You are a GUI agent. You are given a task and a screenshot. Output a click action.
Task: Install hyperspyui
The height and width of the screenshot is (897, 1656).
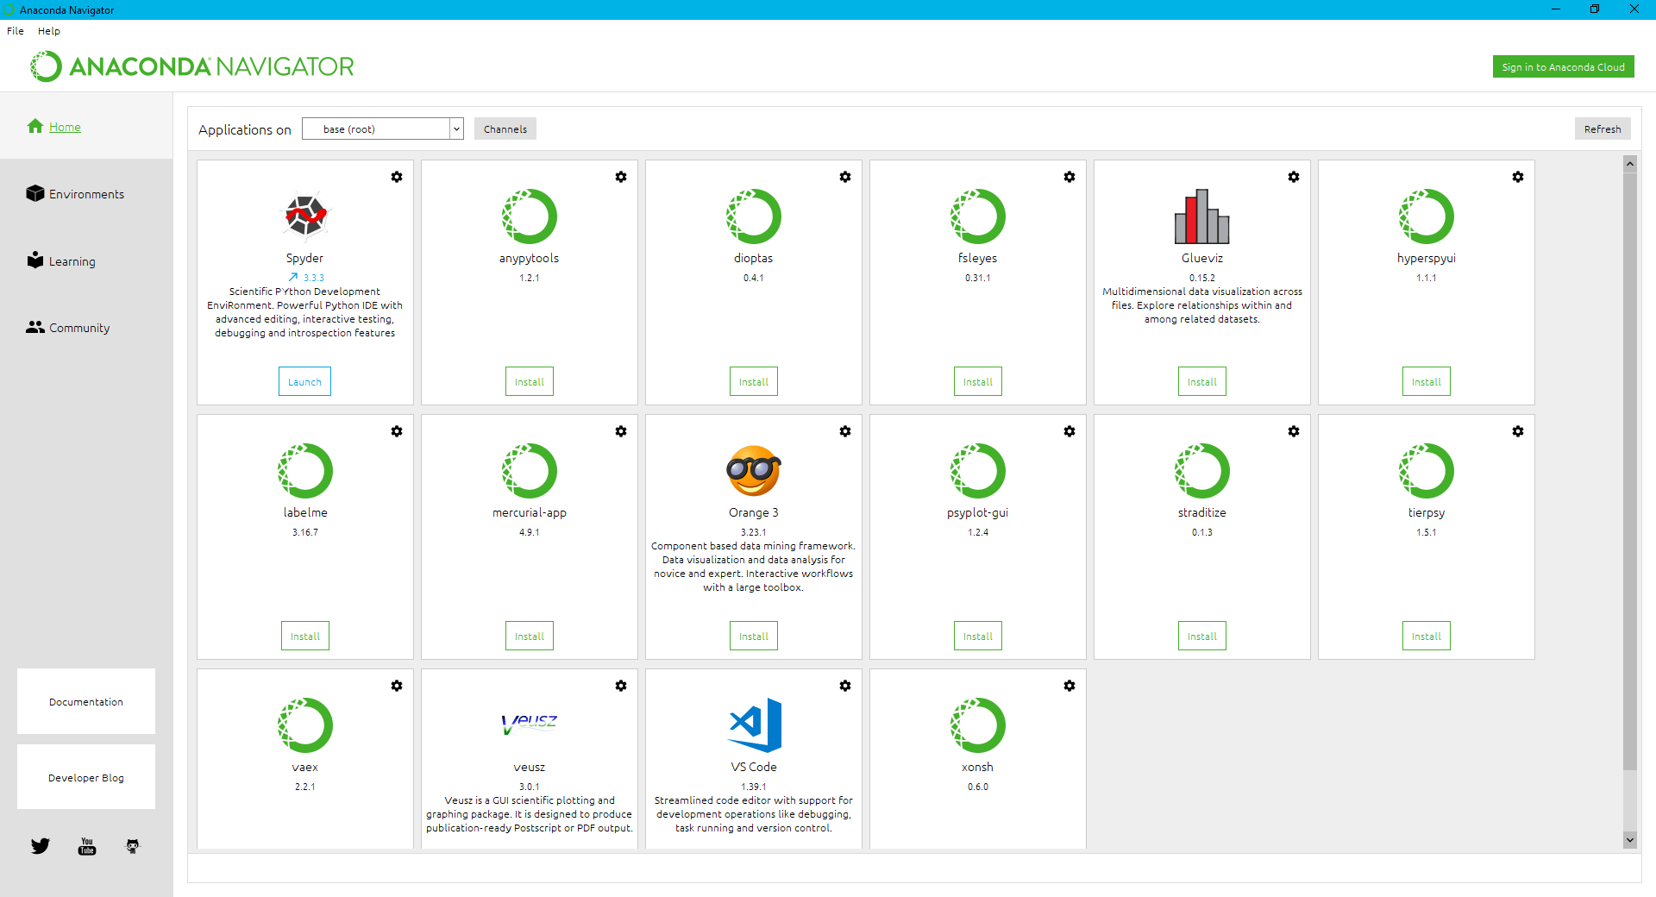[1427, 382]
